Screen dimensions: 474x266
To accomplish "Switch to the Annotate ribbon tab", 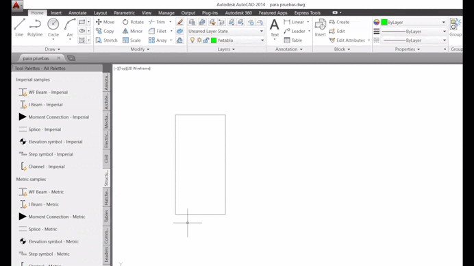I will coord(77,13).
